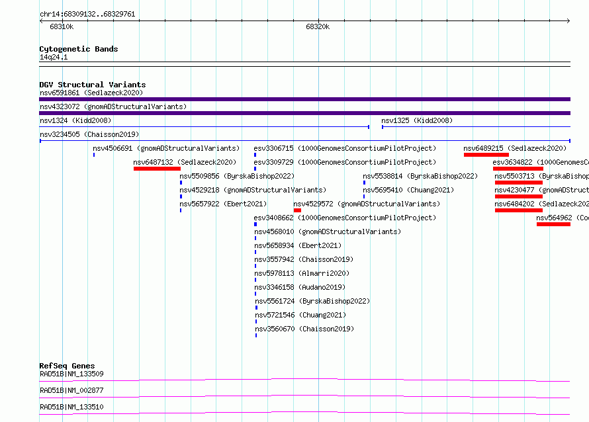Select the nsv6484202 variant label
Image resolution: width=589 pixels, height=422 pixels.
(x=541, y=204)
